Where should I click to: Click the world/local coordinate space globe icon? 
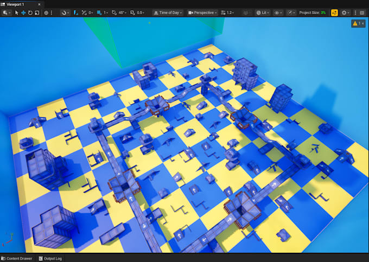(x=46, y=12)
